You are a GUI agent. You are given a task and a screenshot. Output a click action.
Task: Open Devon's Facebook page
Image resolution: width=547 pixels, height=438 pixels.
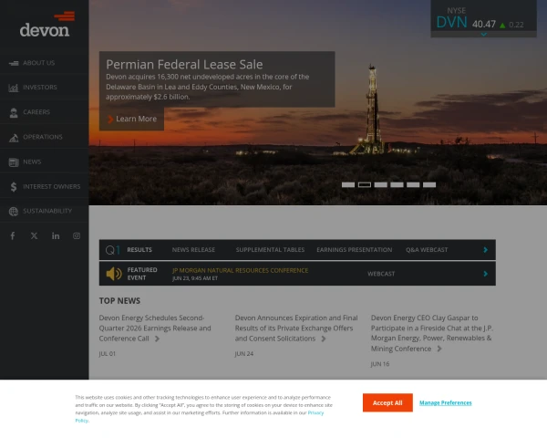13,235
